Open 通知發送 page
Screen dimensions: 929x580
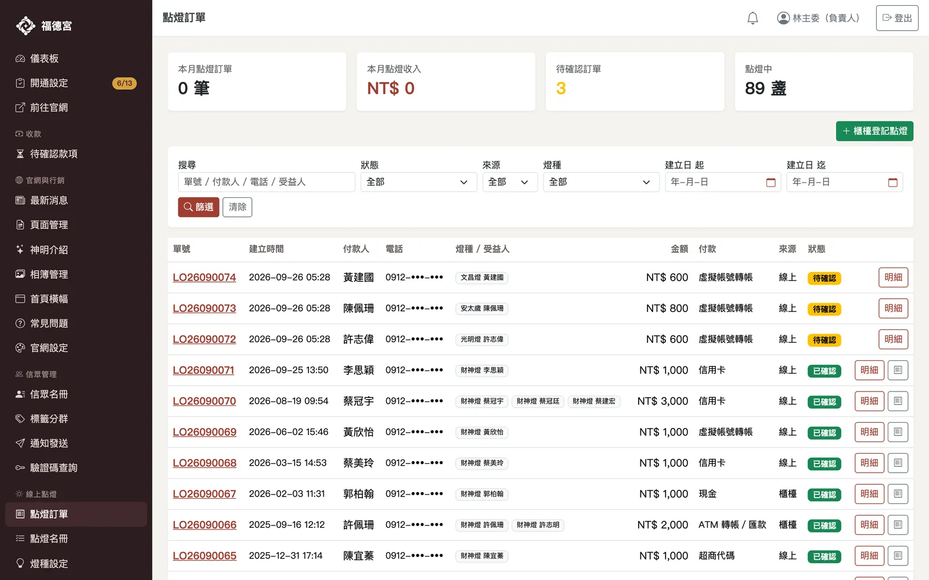point(76,443)
